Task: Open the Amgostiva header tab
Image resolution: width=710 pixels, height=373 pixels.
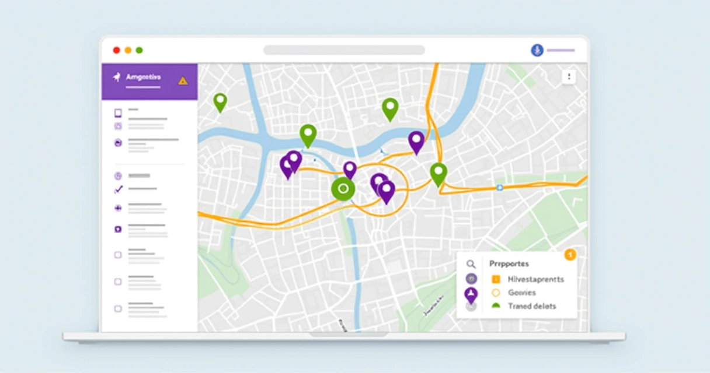Action: [143, 78]
